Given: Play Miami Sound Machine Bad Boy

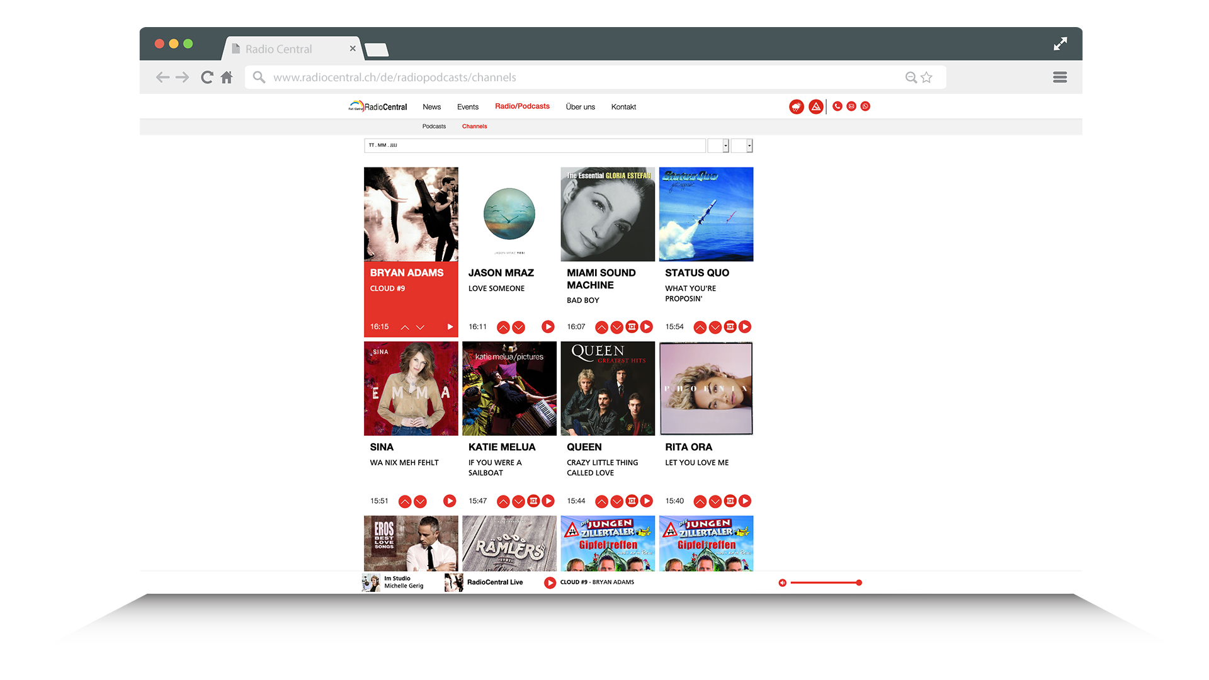Looking at the screenshot, I should click(647, 327).
